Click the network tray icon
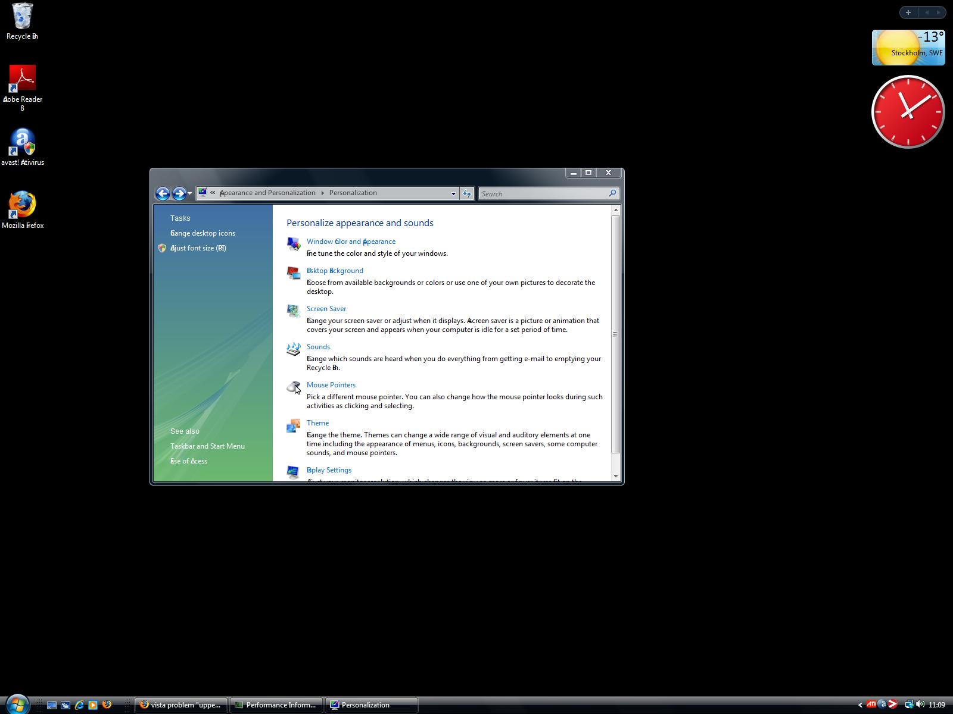Viewport: 953px width, 714px height. 910,704
